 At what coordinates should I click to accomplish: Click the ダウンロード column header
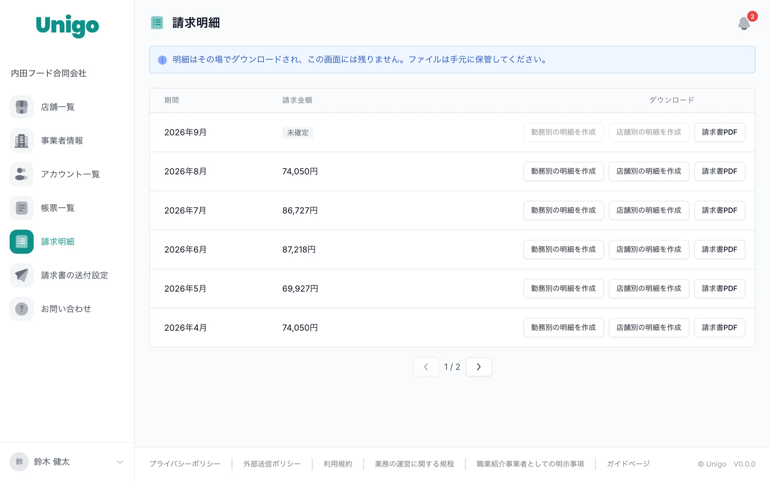point(672,100)
